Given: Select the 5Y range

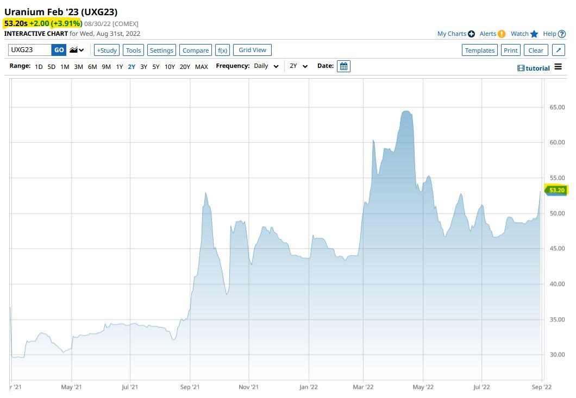Looking at the screenshot, I should (x=156, y=67).
